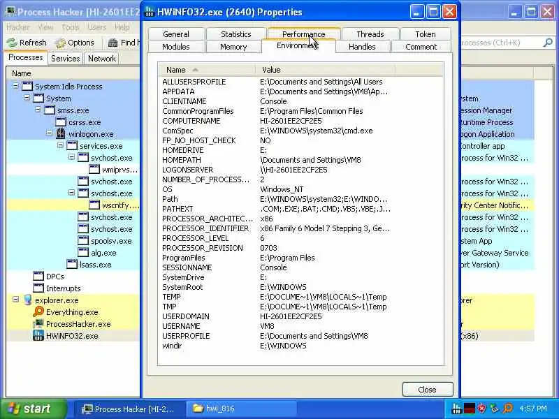
Task: Click the hwi_816 folder icon in taskbar
Action: (x=198, y=409)
